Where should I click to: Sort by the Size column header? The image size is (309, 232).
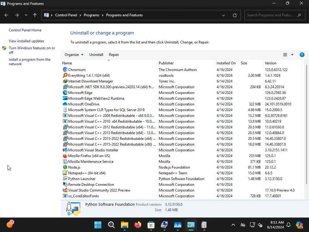tap(251, 63)
